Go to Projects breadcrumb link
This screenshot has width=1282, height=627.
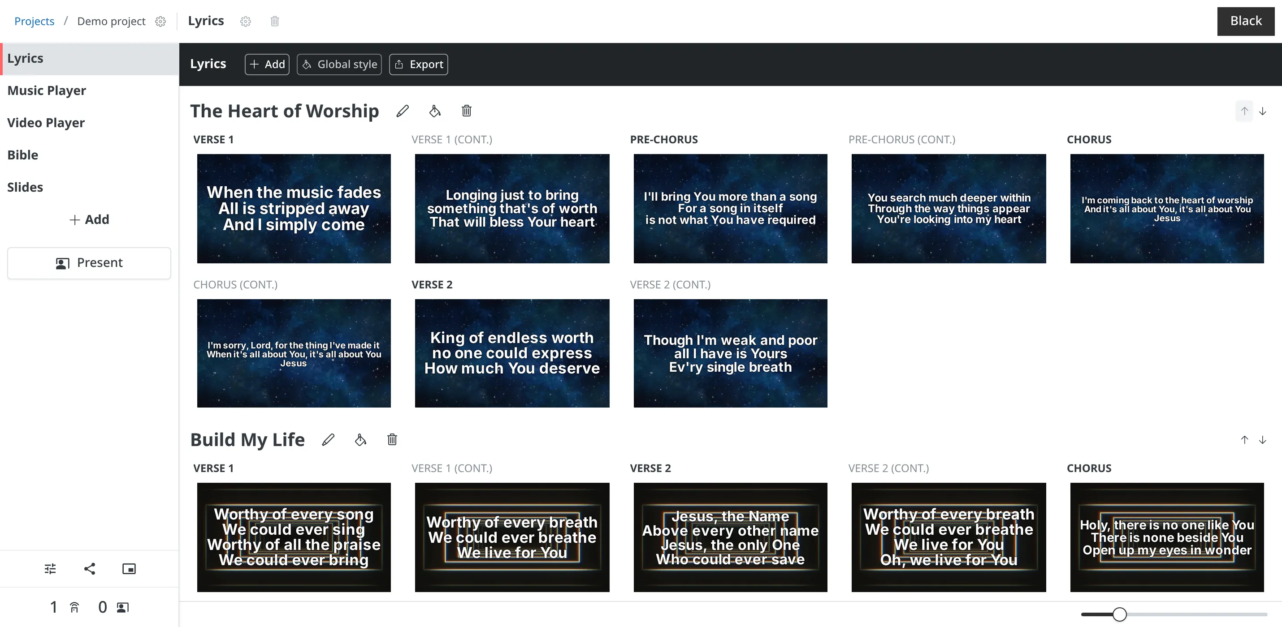pos(35,21)
